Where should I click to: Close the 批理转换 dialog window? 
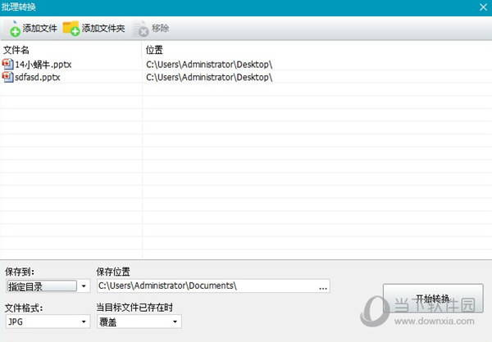click(x=483, y=7)
